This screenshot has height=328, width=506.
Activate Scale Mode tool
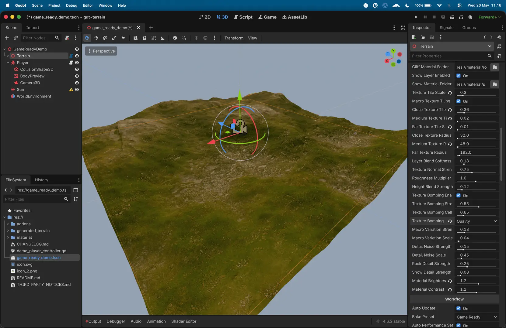point(114,38)
